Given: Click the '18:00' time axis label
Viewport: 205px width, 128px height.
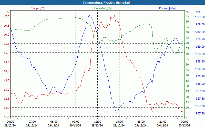Looking at the screenshot, I should [141, 122].
